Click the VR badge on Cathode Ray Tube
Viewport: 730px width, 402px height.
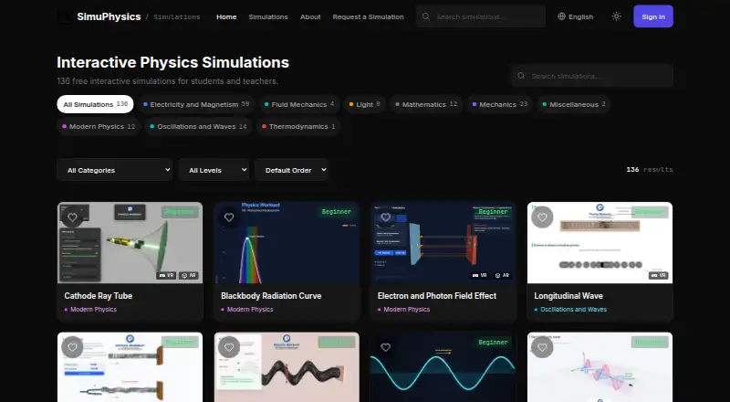166,275
